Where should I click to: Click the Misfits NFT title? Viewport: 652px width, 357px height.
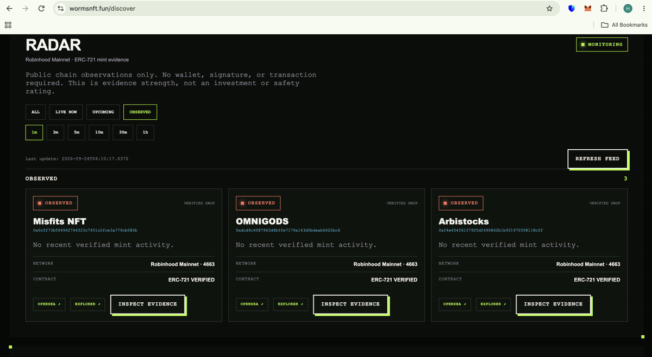point(59,221)
